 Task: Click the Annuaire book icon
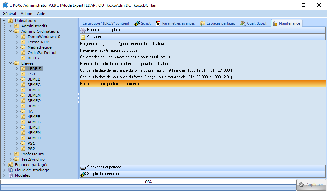pyautogui.click(x=83, y=37)
